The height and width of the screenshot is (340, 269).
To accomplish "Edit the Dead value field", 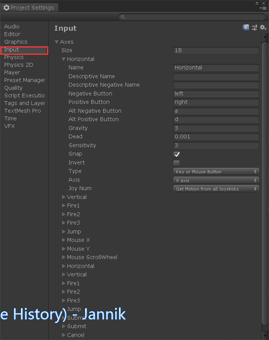I will pos(216,136).
